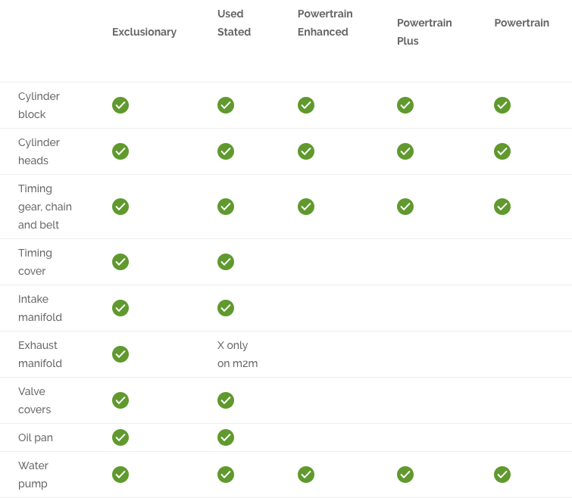The height and width of the screenshot is (498, 572).
Task: Click Used Stated checkmark for Timing cover
Action: click(x=226, y=262)
